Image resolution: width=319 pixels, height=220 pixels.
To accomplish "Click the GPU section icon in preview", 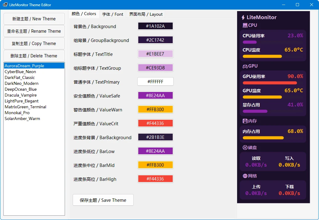I will [x=244, y=66].
